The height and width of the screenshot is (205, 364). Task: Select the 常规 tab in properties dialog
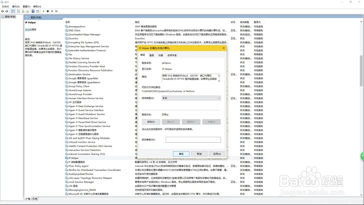(143, 55)
